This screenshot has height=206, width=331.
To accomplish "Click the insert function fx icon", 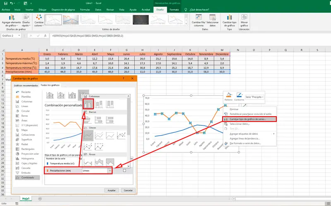I will tap(45, 36).
